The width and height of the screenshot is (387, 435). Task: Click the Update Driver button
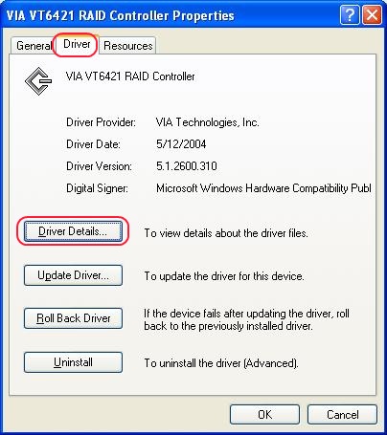73,275
